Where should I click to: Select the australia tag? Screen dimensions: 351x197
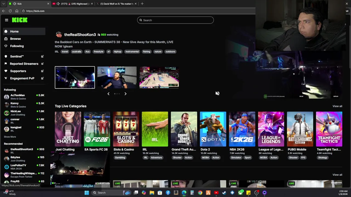(77, 51)
